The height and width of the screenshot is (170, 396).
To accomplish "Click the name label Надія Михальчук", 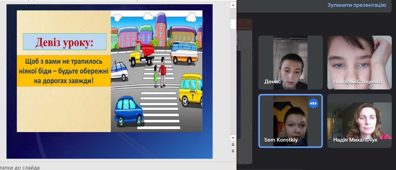I will 355,140.
